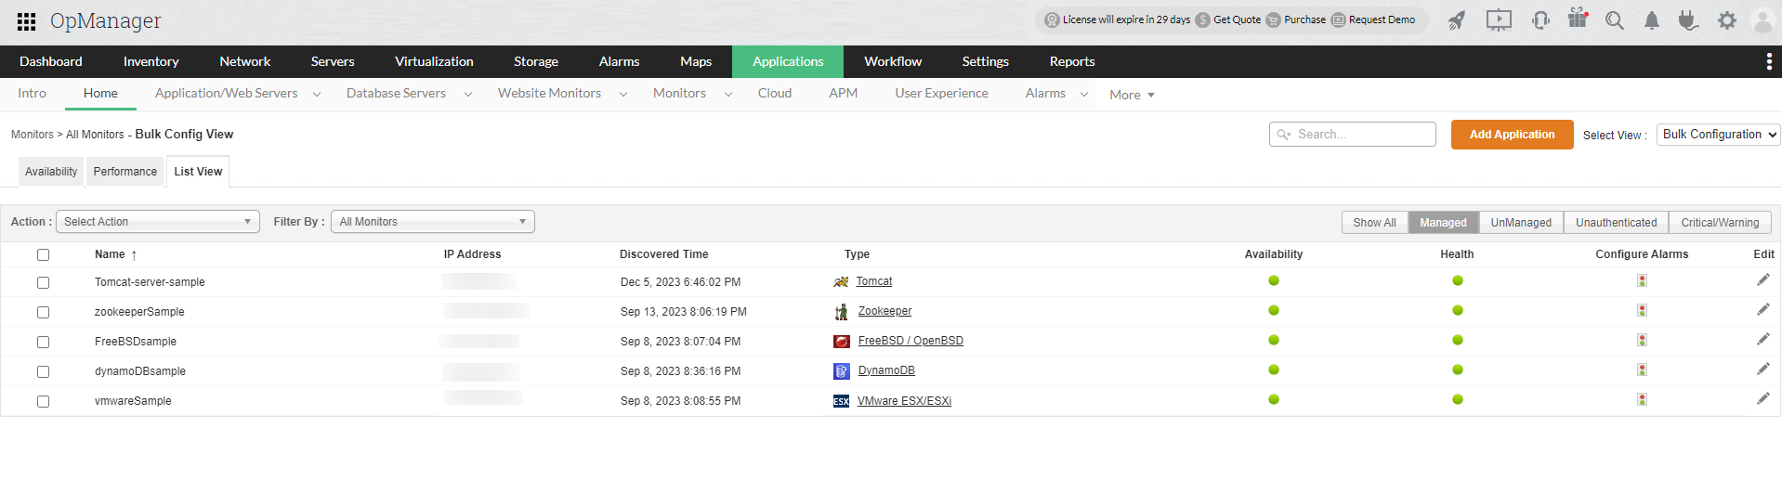Expand the Filter By All Monitors dropdown
Image resolution: width=1782 pixels, height=480 pixels.
[432, 222]
